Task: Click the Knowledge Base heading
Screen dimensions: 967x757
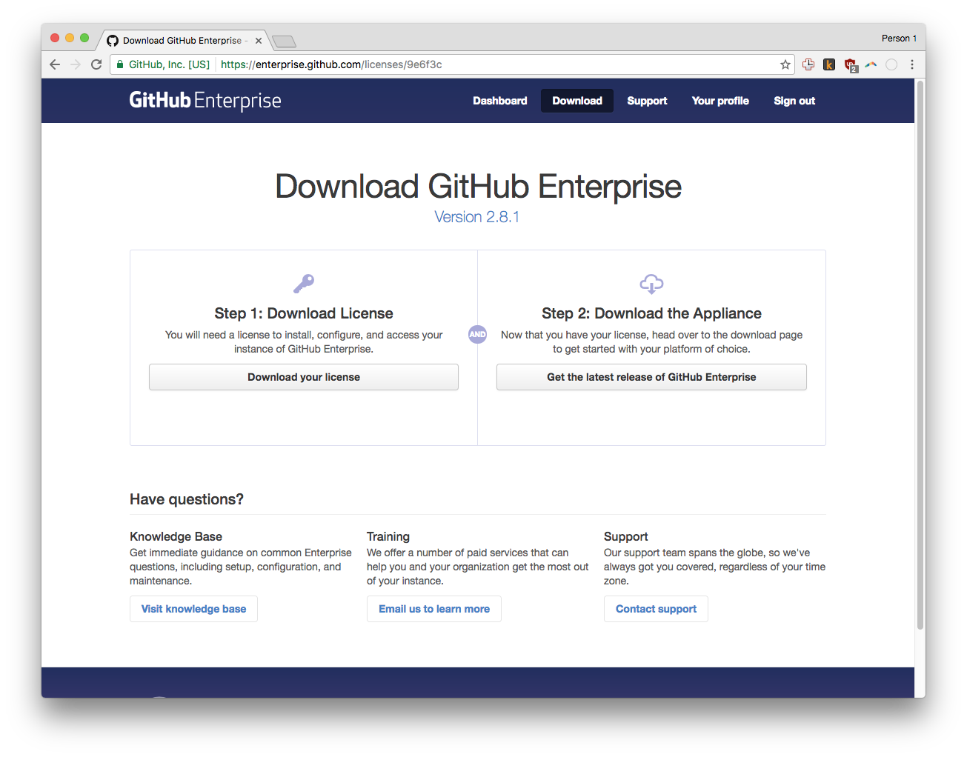Action: [176, 536]
